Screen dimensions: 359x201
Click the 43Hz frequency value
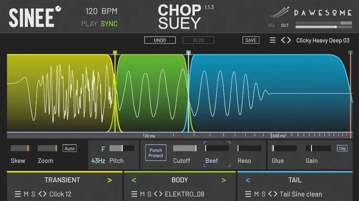[x=98, y=161]
